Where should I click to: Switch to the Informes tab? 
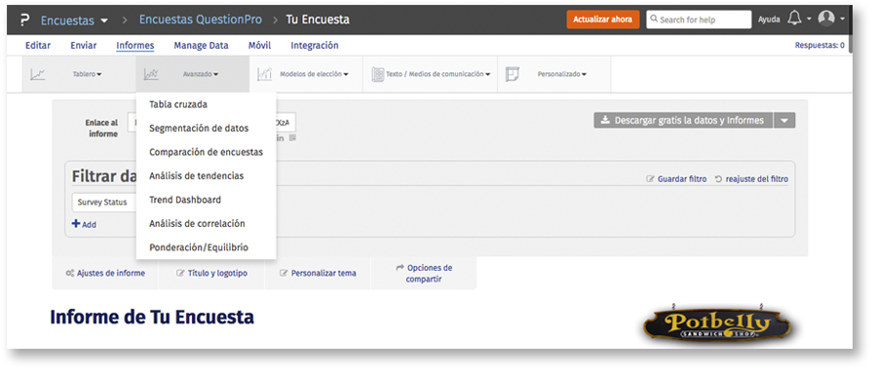point(135,45)
